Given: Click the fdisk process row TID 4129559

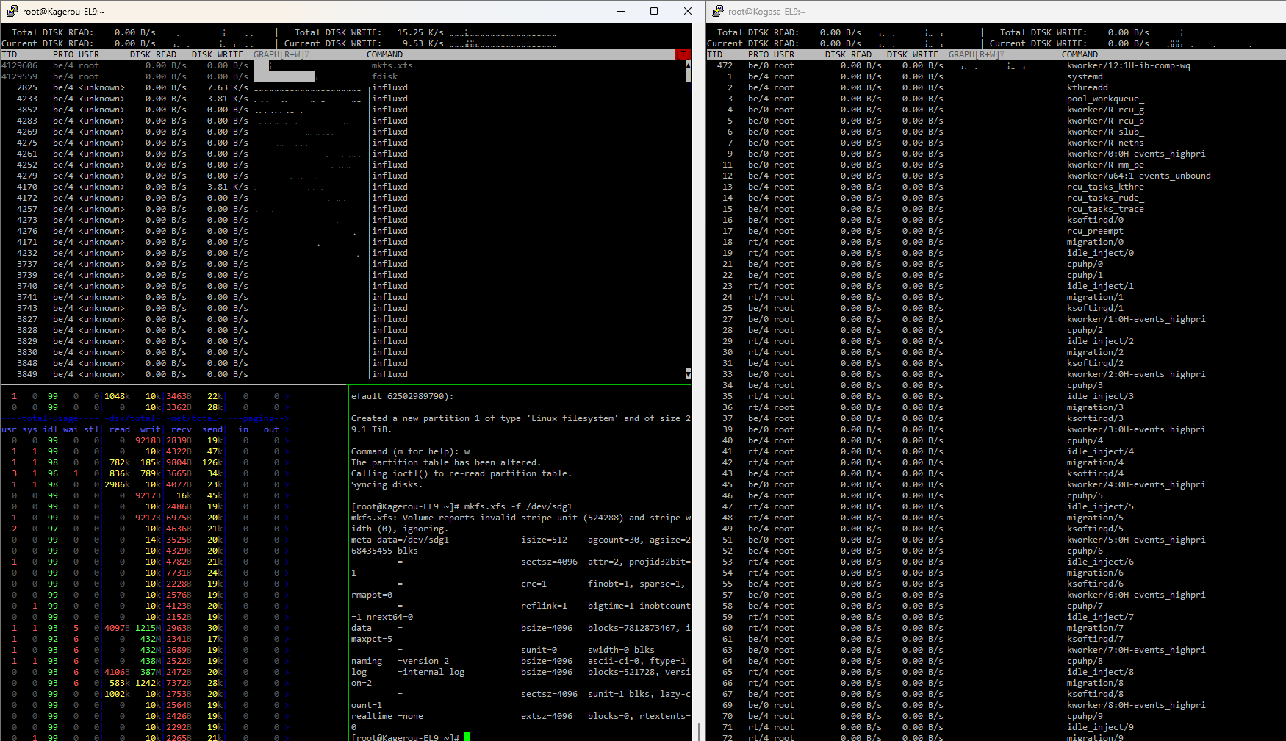Looking at the screenshot, I should tap(342, 76).
